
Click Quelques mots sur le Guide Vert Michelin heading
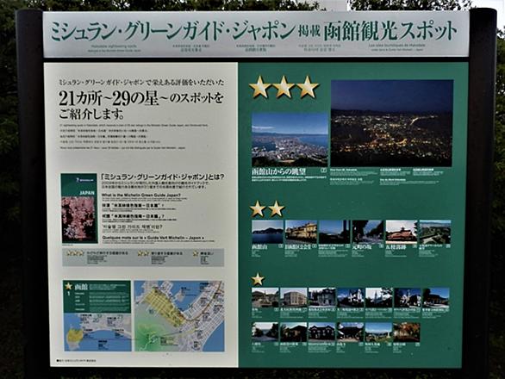point(153,238)
